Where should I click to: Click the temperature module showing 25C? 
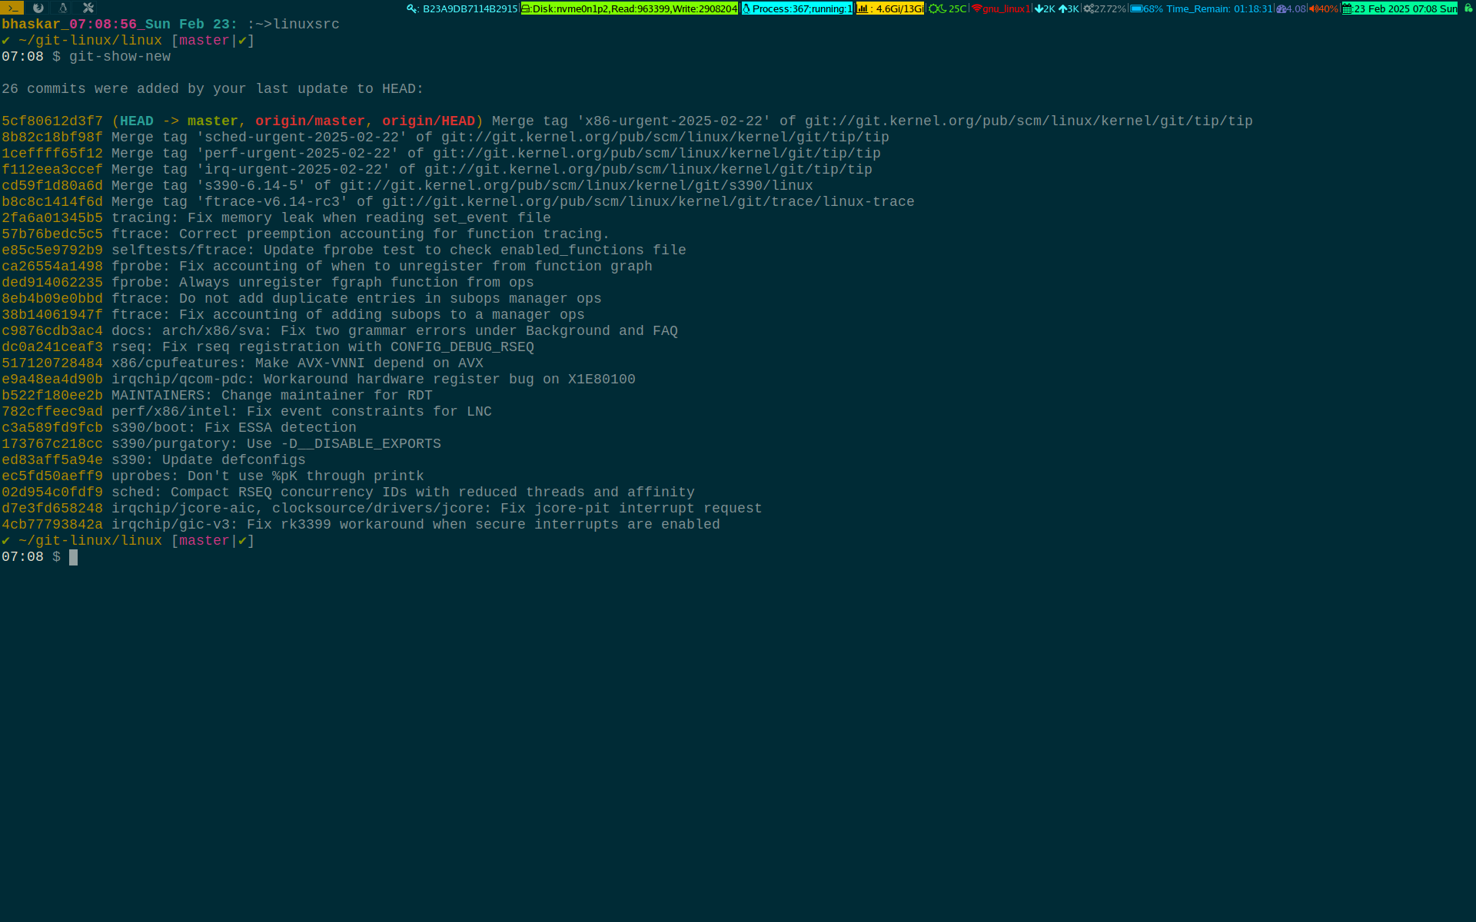click(947, 9)
